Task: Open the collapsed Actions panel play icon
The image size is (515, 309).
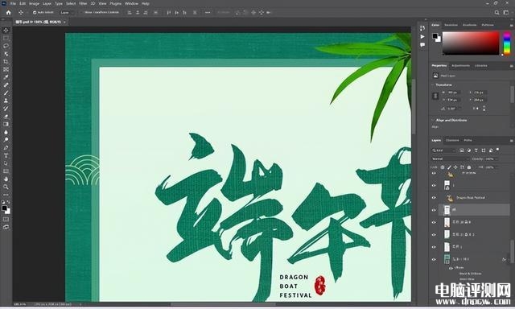Action: [422, 36]
